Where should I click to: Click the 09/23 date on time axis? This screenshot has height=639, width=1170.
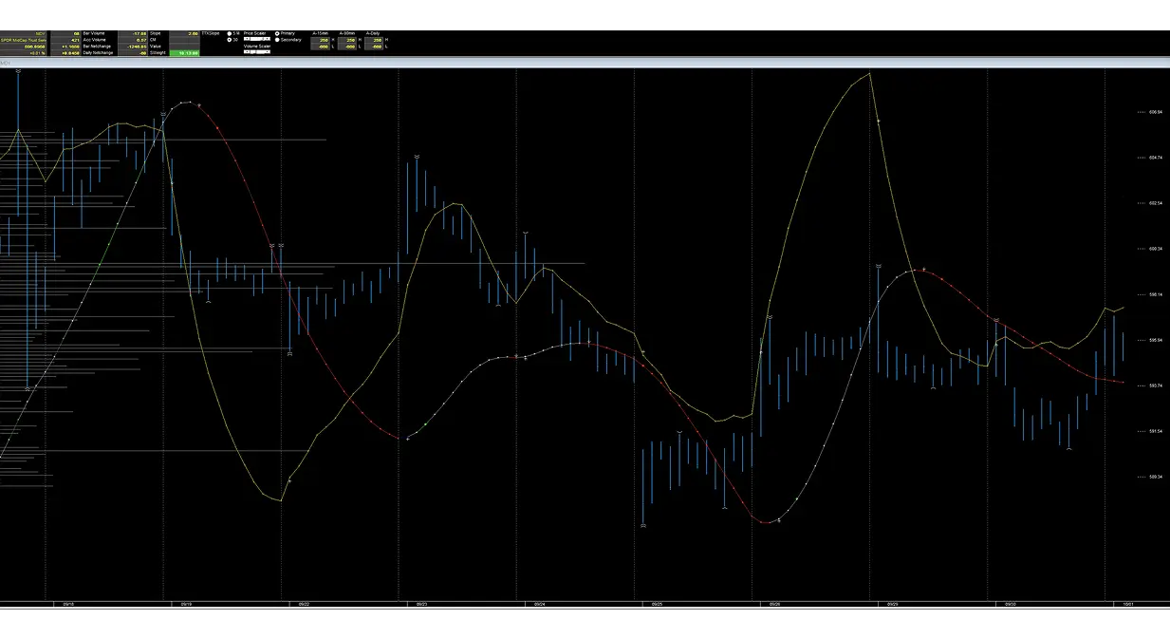tap(420, 604)
